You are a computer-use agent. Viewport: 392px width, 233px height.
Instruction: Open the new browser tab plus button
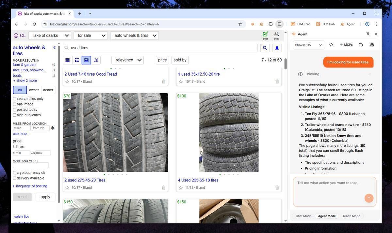pos(79,13)
